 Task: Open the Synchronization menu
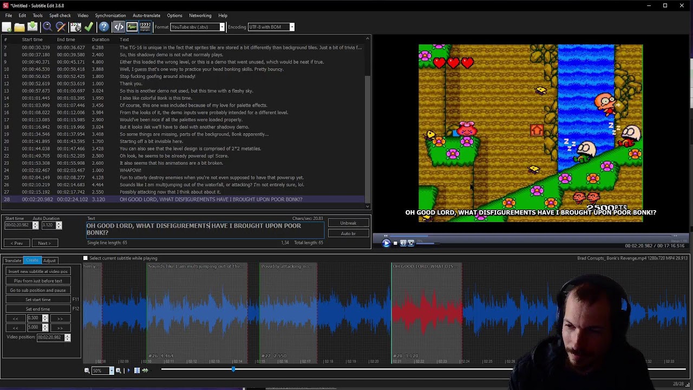pos(110,16)
